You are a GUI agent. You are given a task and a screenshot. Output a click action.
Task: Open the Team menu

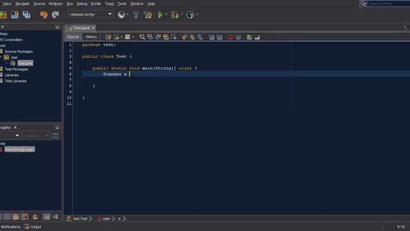point(110,4)
